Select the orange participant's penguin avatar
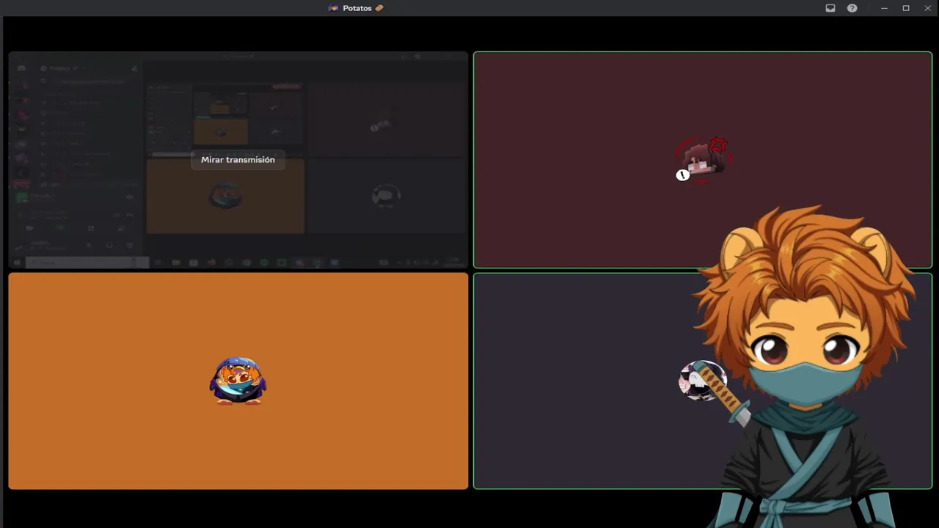This screenshot has width=939, height=528. point(238,381)
